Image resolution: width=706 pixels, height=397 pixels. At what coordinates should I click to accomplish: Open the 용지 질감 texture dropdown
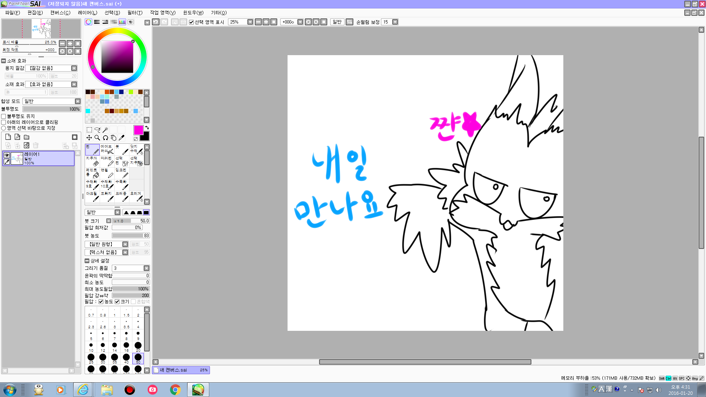click(x=74, y=68)
